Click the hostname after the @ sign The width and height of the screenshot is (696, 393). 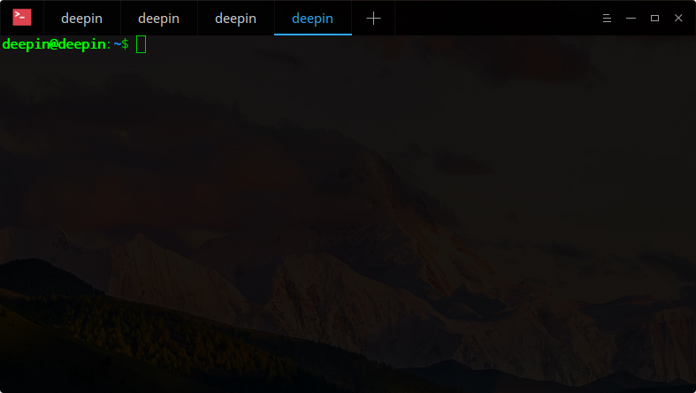point(81,44)
